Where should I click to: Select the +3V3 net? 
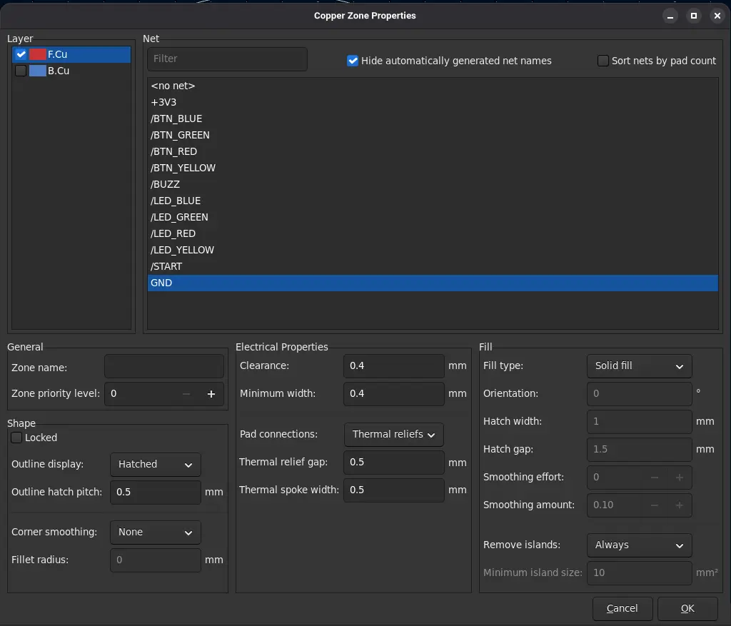tap(163, 102)
